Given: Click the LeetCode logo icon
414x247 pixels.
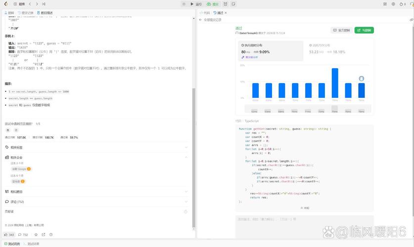Looking at the screenshot, I should pos(6,4).
